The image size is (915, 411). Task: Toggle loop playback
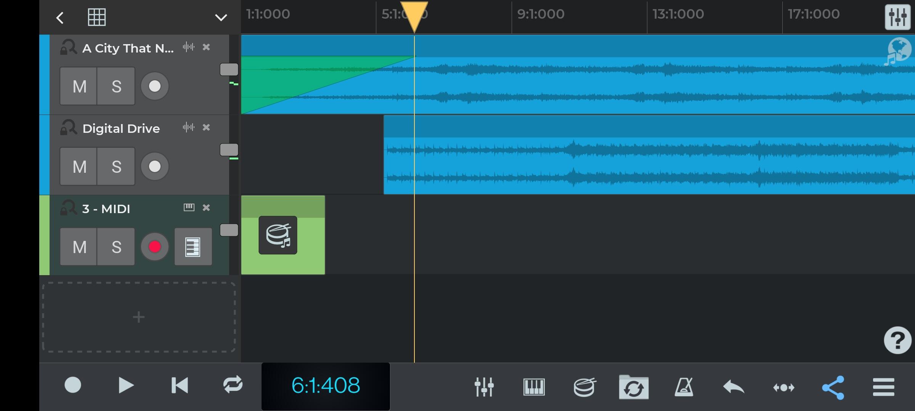tap(233, 384)
